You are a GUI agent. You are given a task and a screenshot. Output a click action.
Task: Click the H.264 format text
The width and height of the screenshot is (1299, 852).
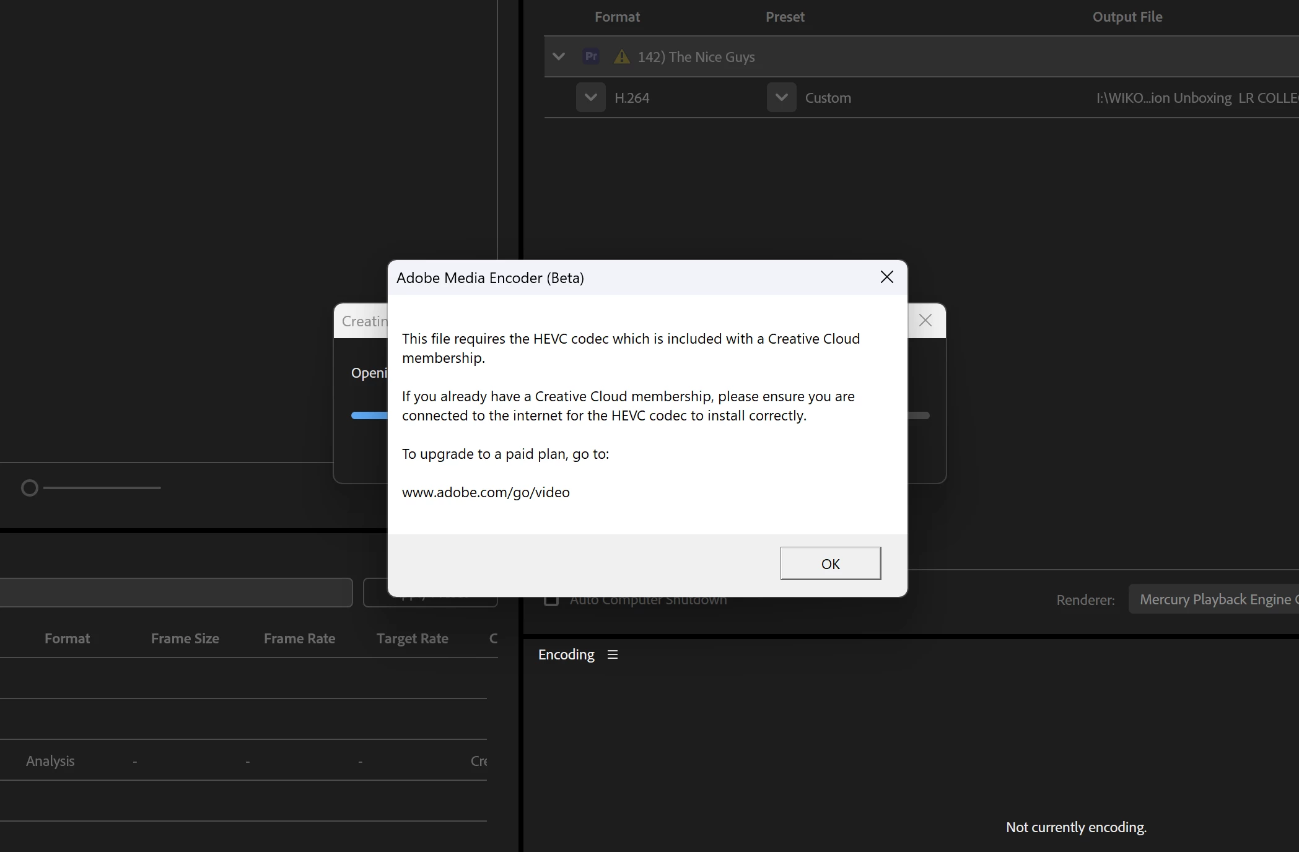632,98
